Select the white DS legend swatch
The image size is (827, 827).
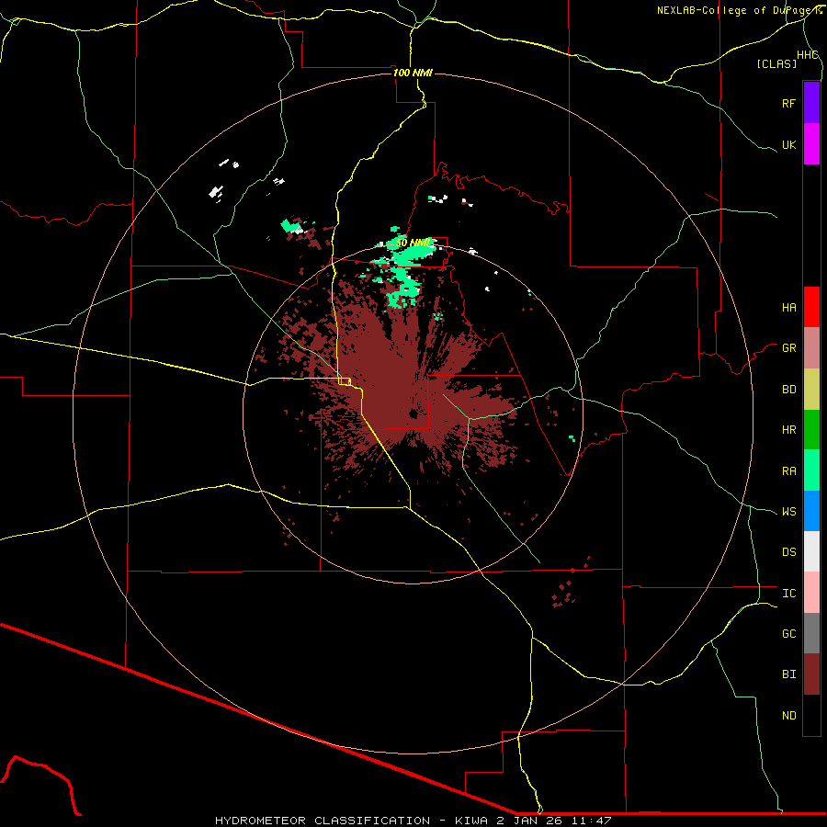(811, 551)
